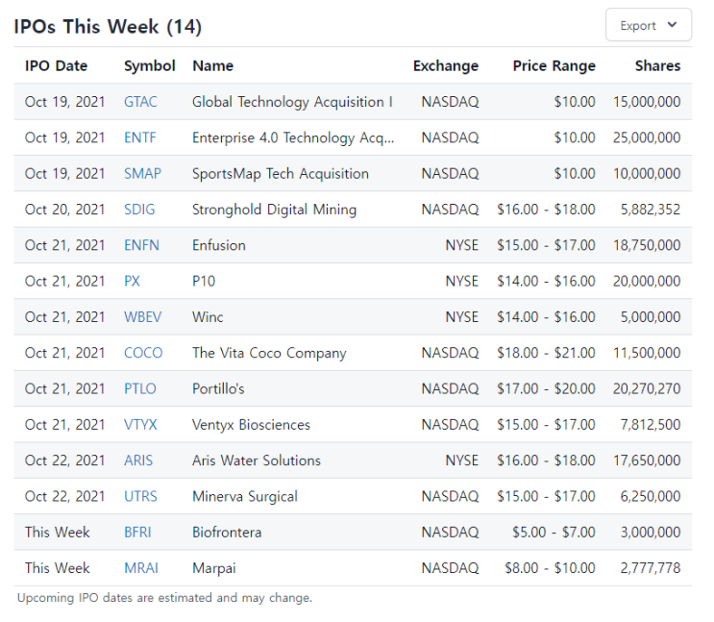Image resolution: width=714 pixels, height=622 pixels.
Task: Select the name Minerva Surgical
Action: [x=245, y=497]
